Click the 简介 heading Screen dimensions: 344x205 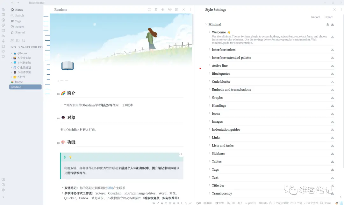coord(71,93)
